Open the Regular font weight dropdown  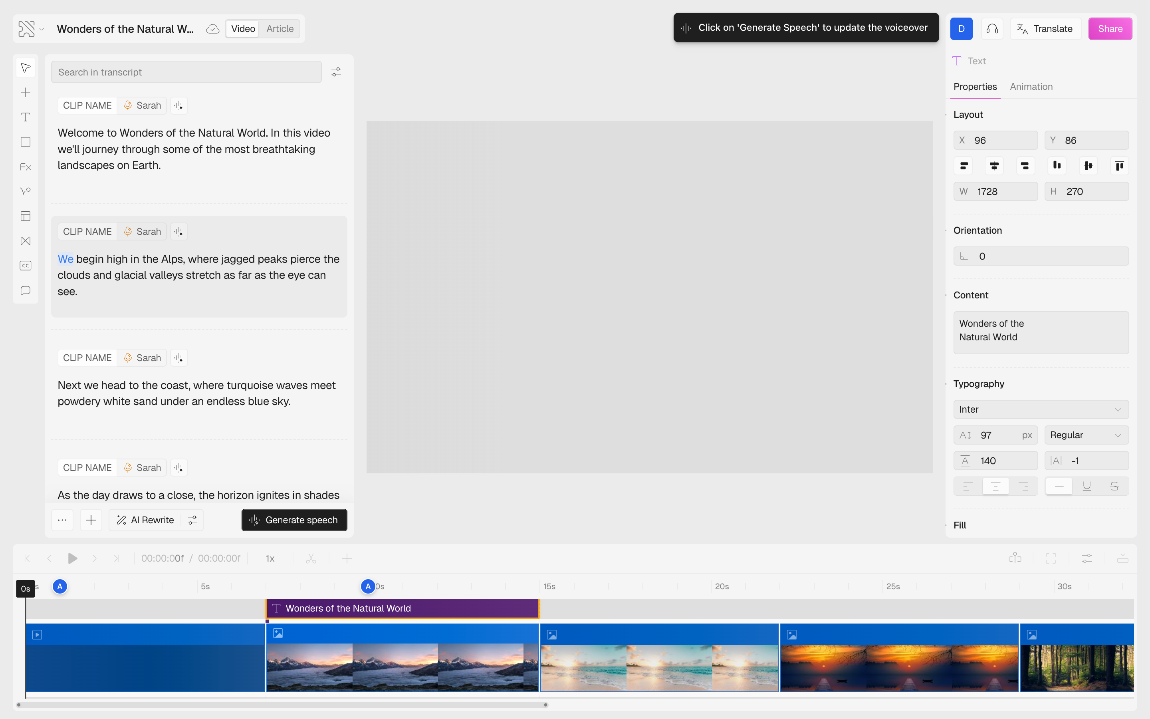click(1086, 435)
